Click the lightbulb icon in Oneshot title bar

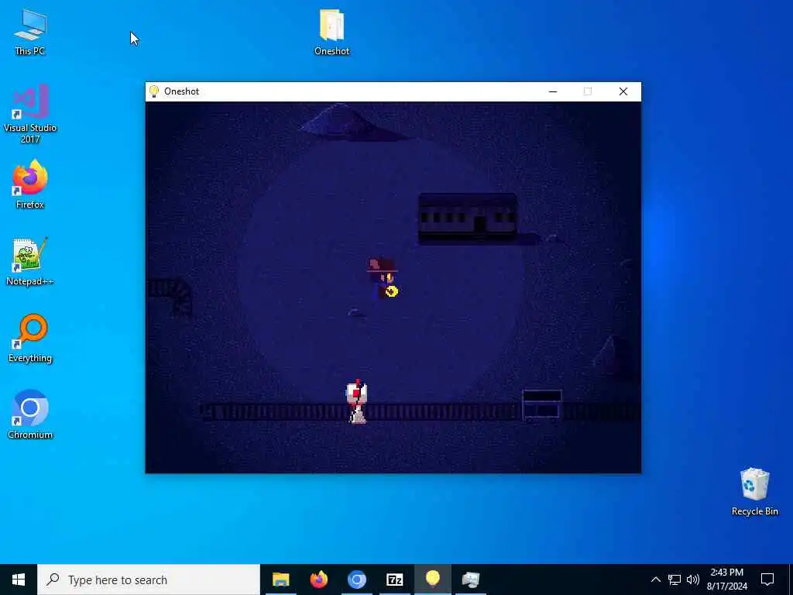click(x=154, y=91)
